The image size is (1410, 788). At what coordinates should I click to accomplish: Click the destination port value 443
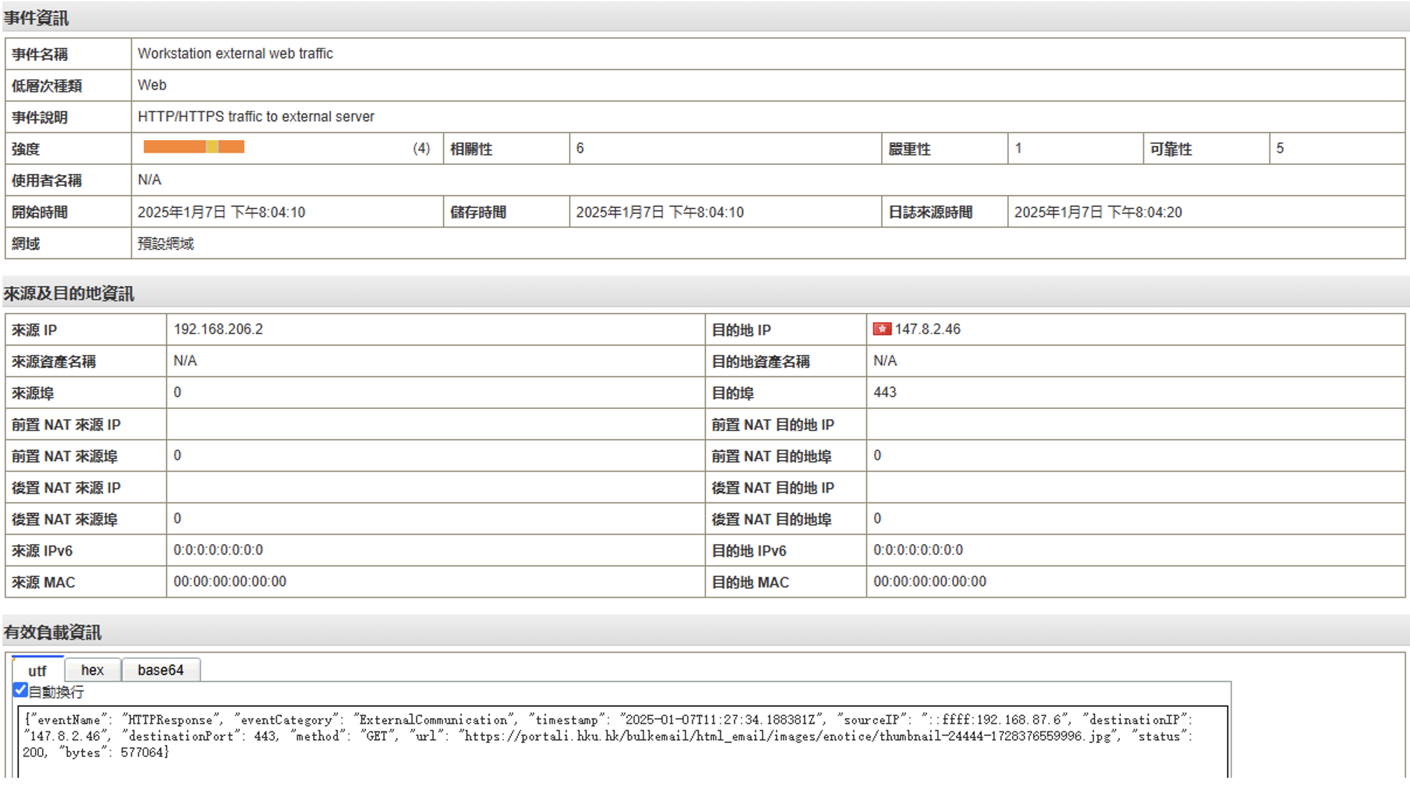pos(885,392)
